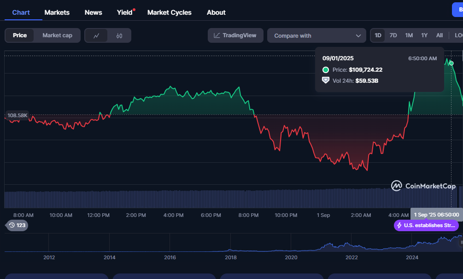Go to the Market Cycles tab
Image resolution: width=463 pixels, height=279 pixels.
(169, 12)
